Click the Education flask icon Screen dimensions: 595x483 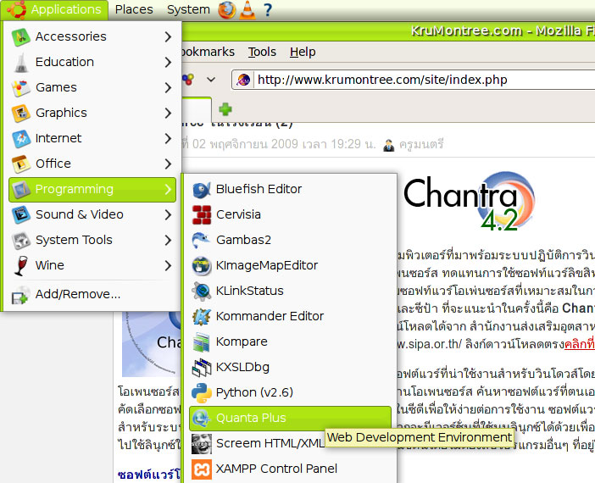point(21,62)
